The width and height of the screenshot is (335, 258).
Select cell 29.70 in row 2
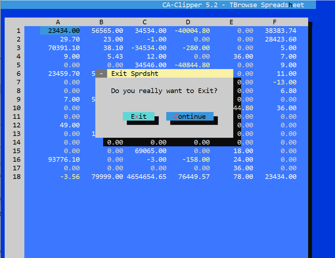[x=70, y=39]
